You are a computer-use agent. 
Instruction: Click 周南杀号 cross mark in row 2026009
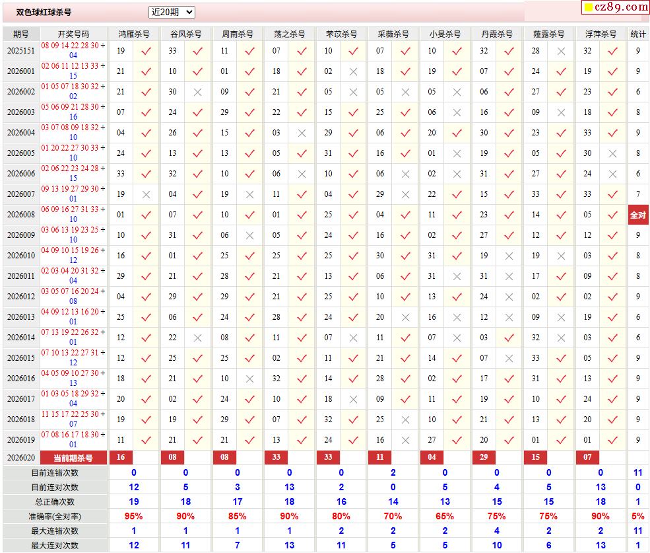pos(249,235)
